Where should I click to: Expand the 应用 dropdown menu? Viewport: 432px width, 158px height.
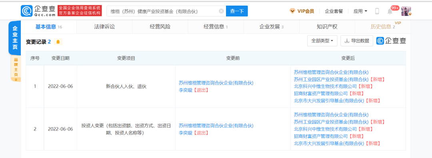pyautogui.click(x=360, y=11)
